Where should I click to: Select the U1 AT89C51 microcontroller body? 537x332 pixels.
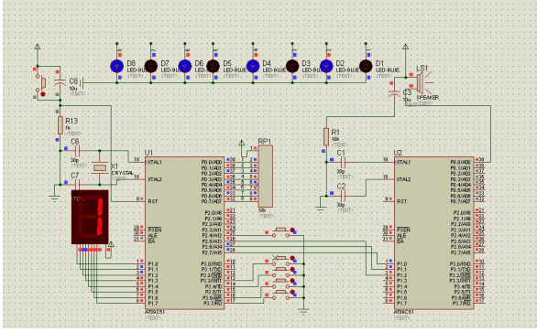coord(184,233)
